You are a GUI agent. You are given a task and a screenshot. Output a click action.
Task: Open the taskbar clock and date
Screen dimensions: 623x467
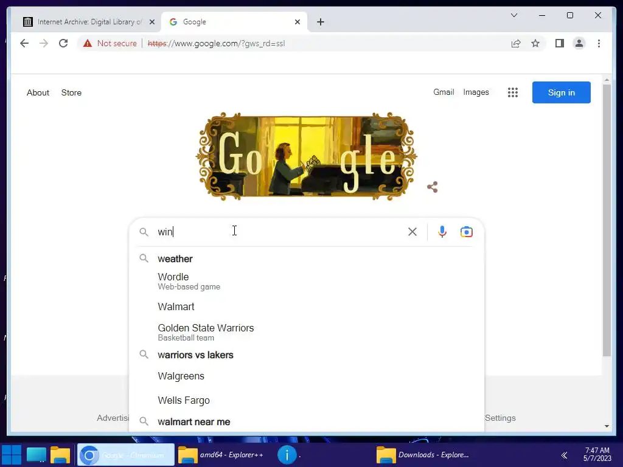[597, 454]
